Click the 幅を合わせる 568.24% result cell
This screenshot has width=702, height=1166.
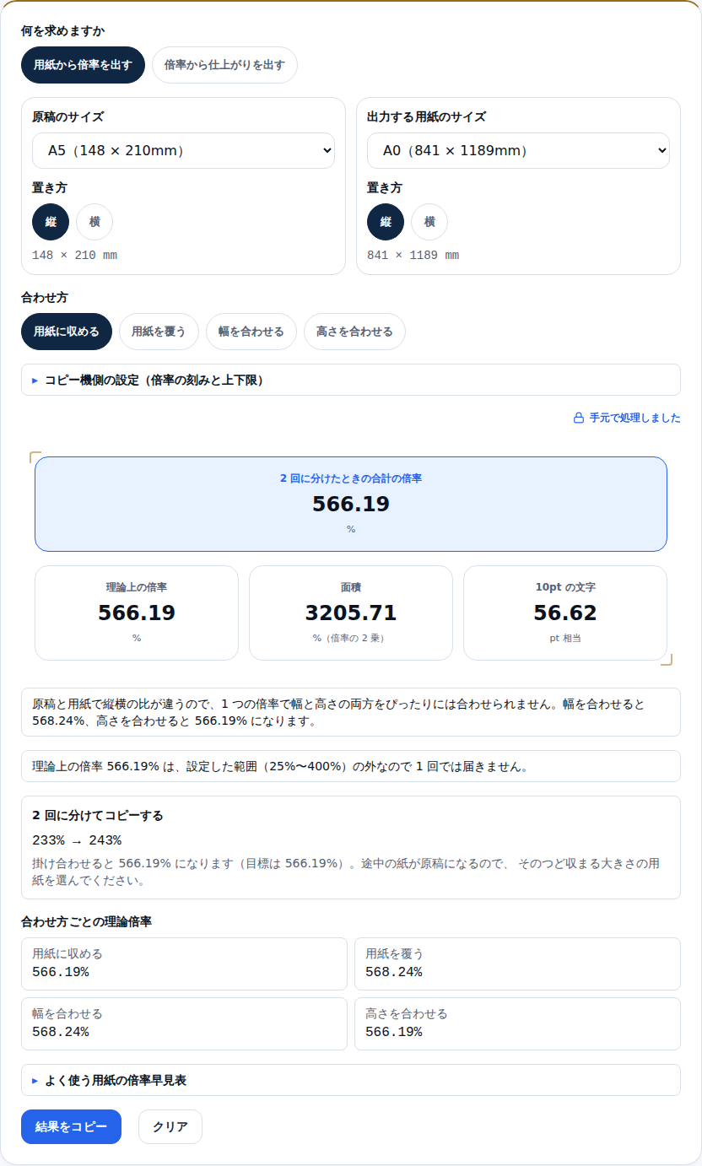184,1023
